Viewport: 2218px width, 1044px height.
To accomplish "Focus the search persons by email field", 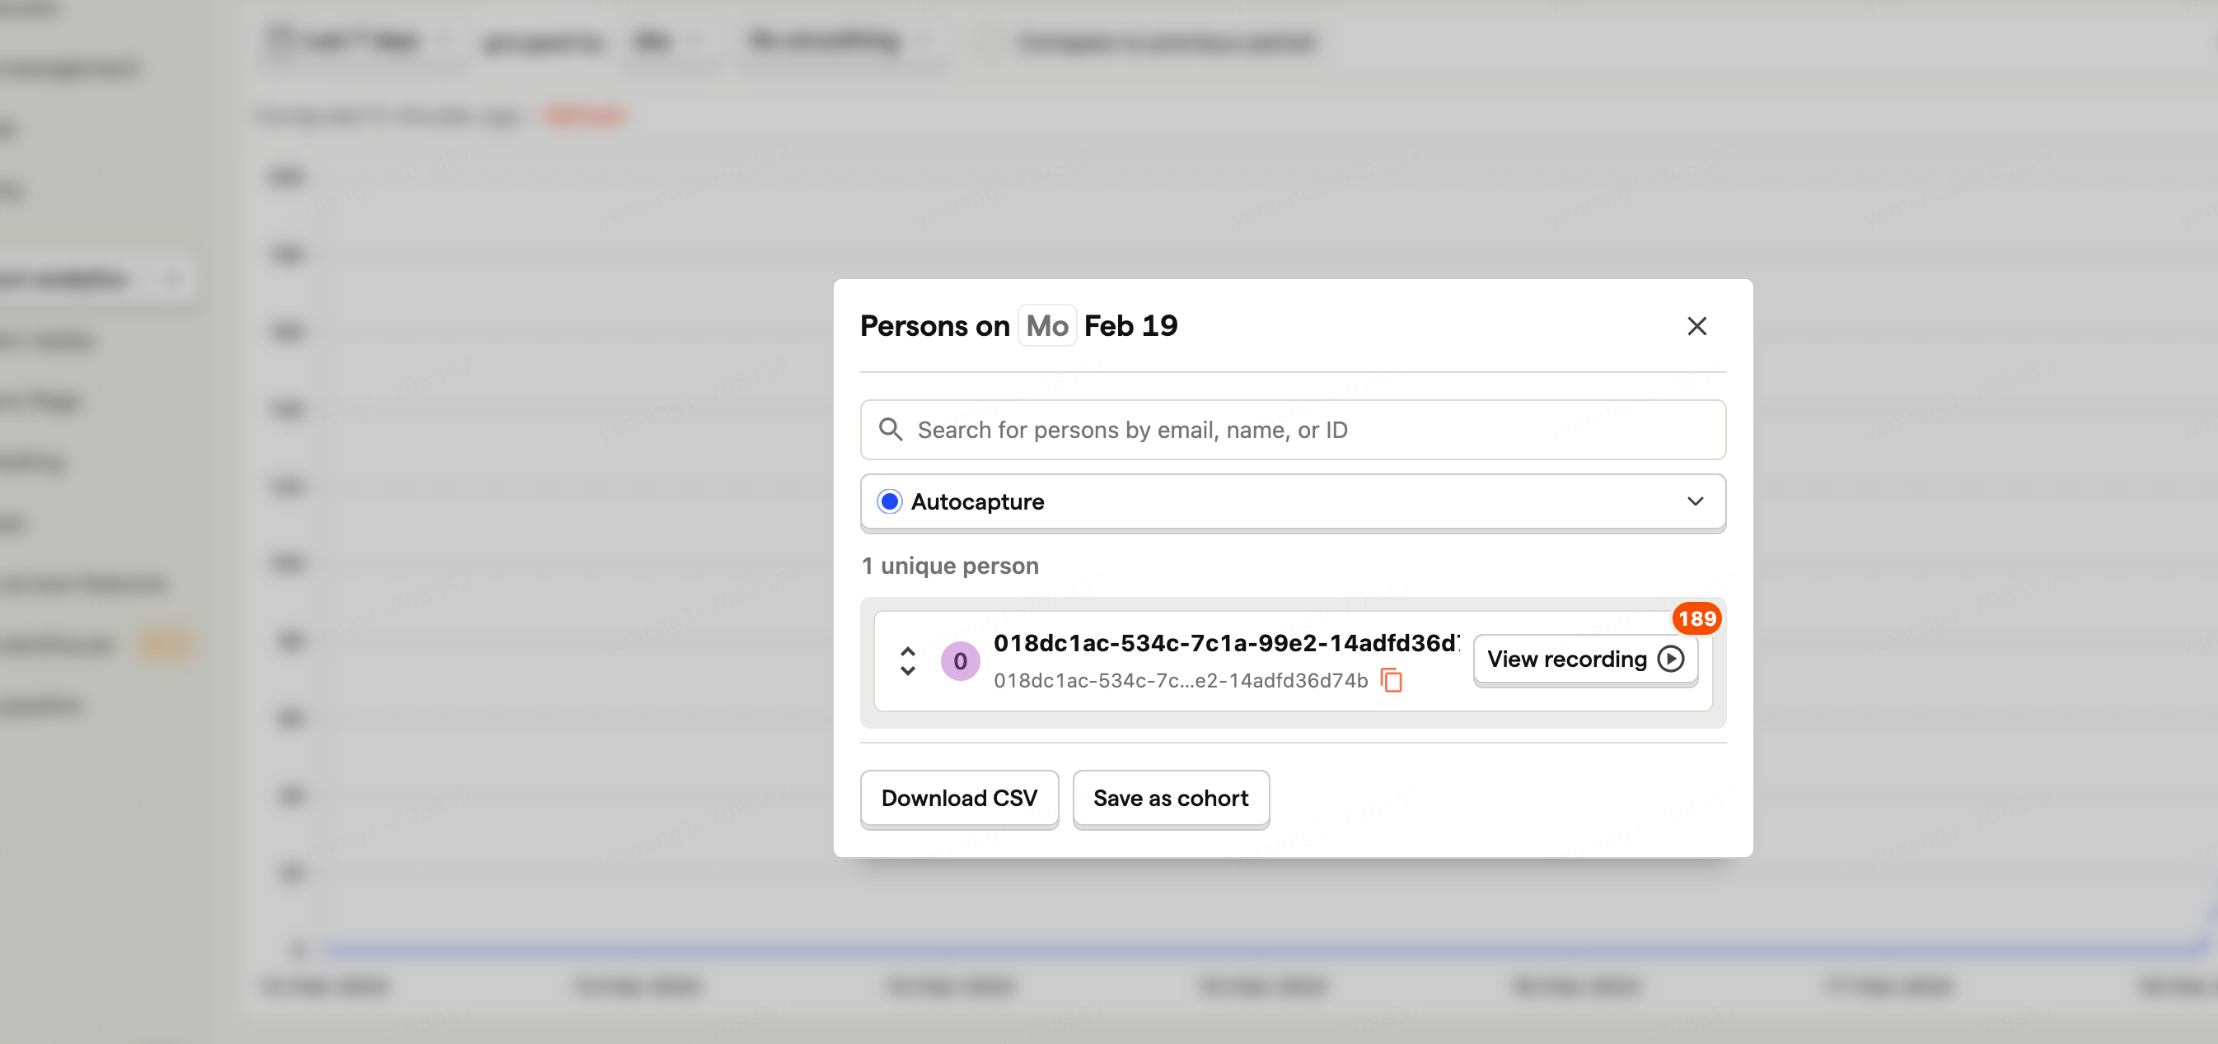I will pos(1292,430).
